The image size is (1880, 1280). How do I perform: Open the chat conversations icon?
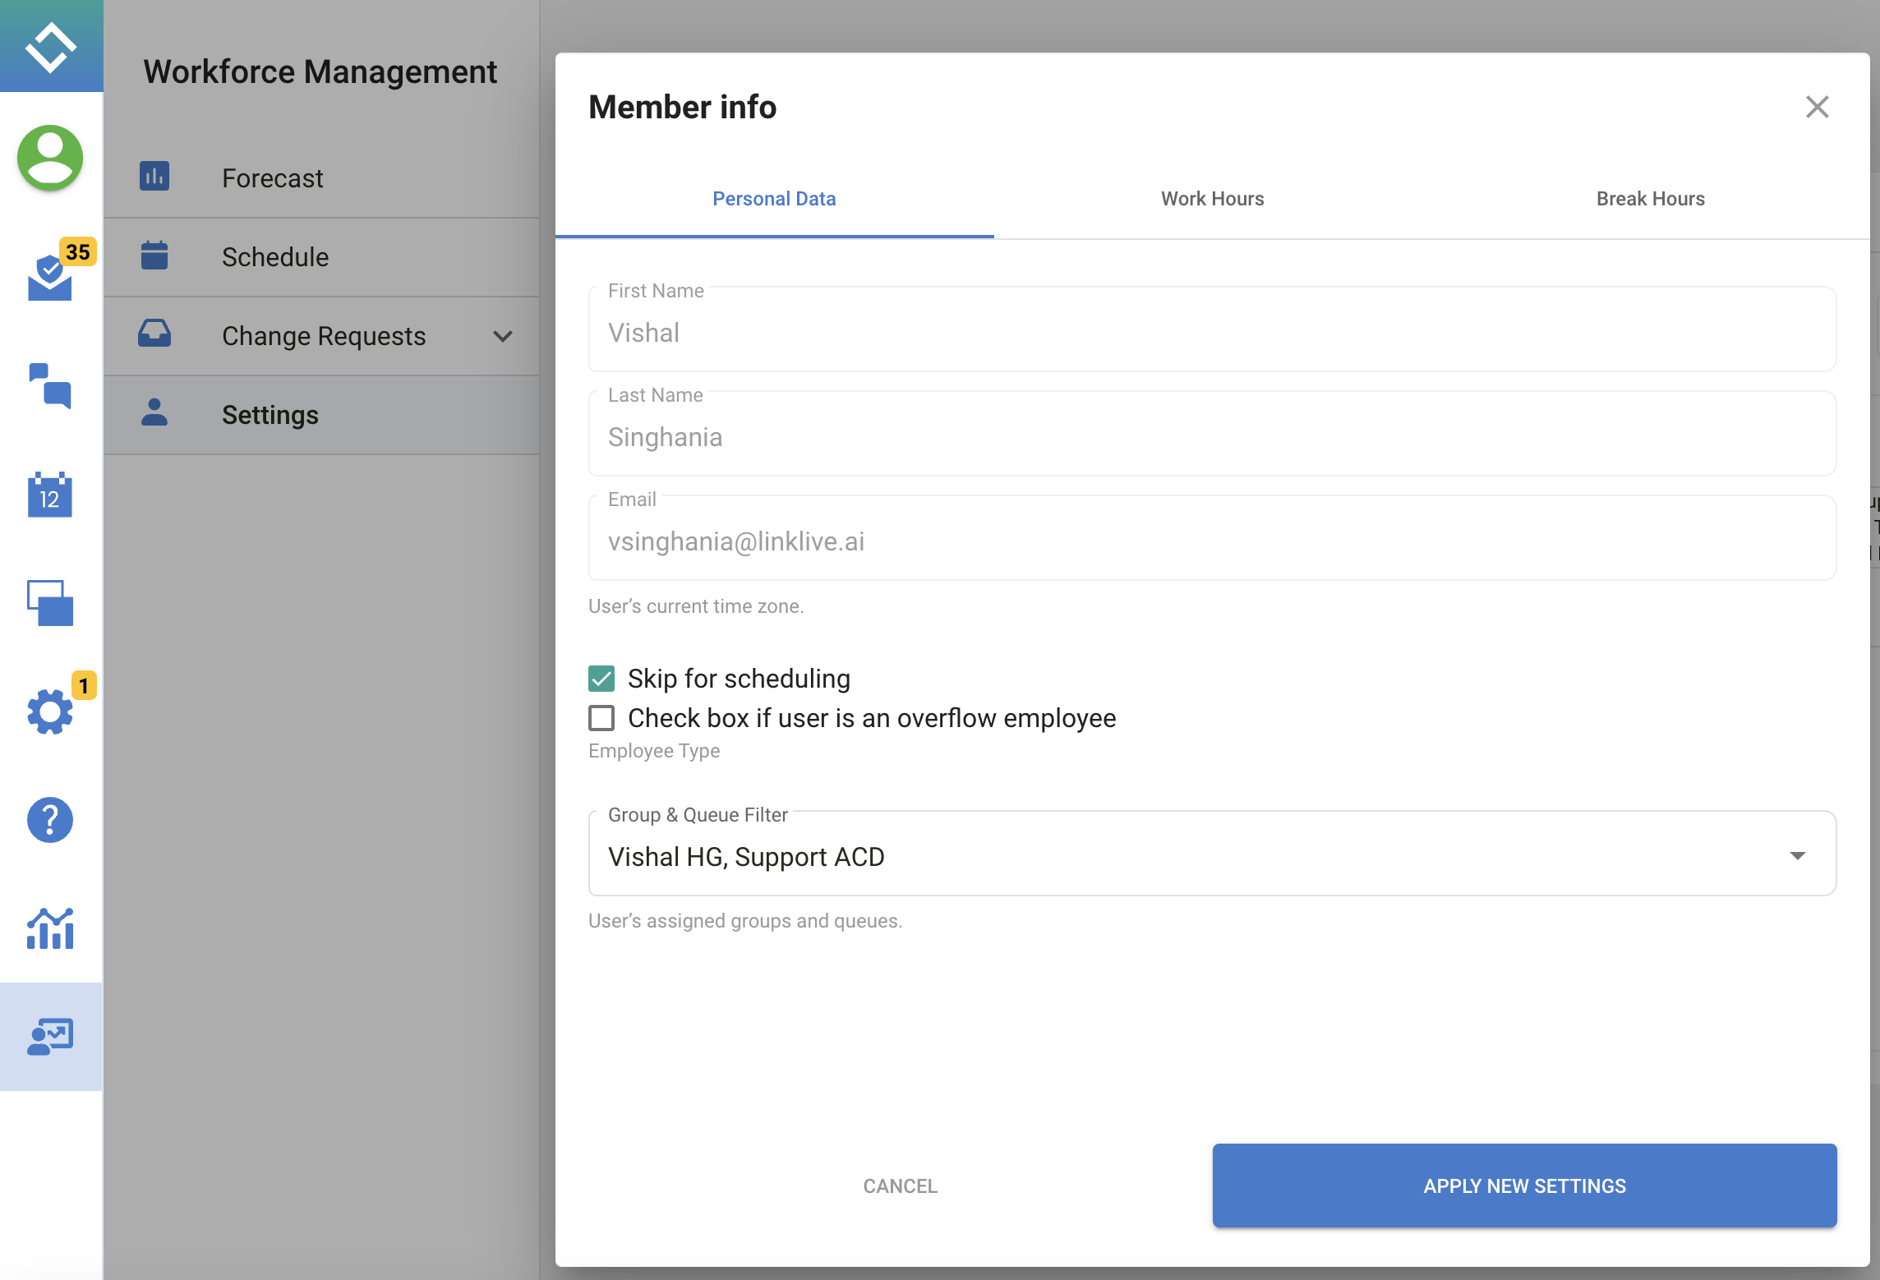pyautogui.click(x=50, y=385)
